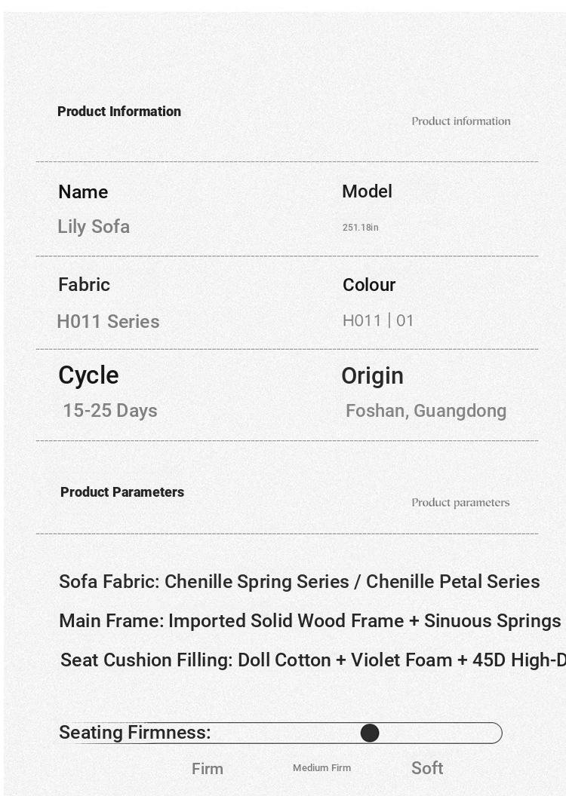Click the model value 251.18in

(x=360, y=228)
